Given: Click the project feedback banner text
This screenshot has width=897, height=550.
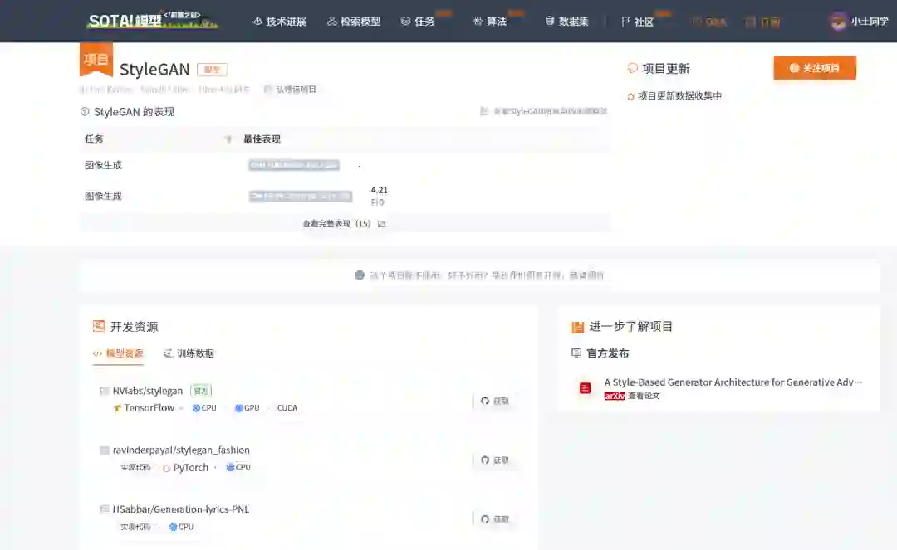Looking at the screenshot, I should [x=486, y=275].
